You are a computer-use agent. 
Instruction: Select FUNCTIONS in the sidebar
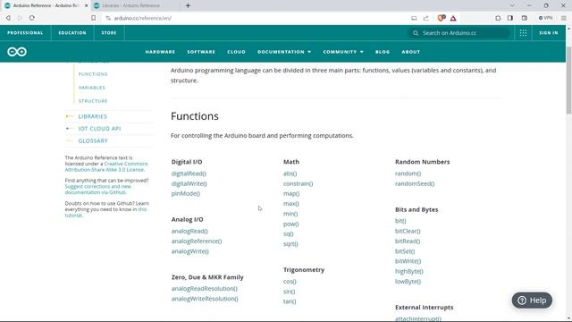[93, 74]
